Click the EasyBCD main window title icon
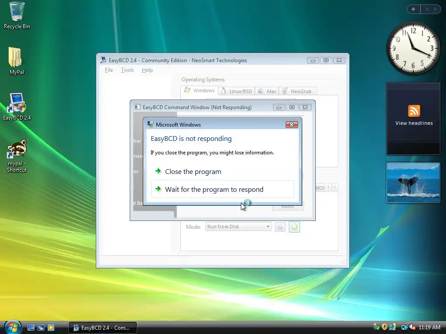 click(x=103, y=60)
